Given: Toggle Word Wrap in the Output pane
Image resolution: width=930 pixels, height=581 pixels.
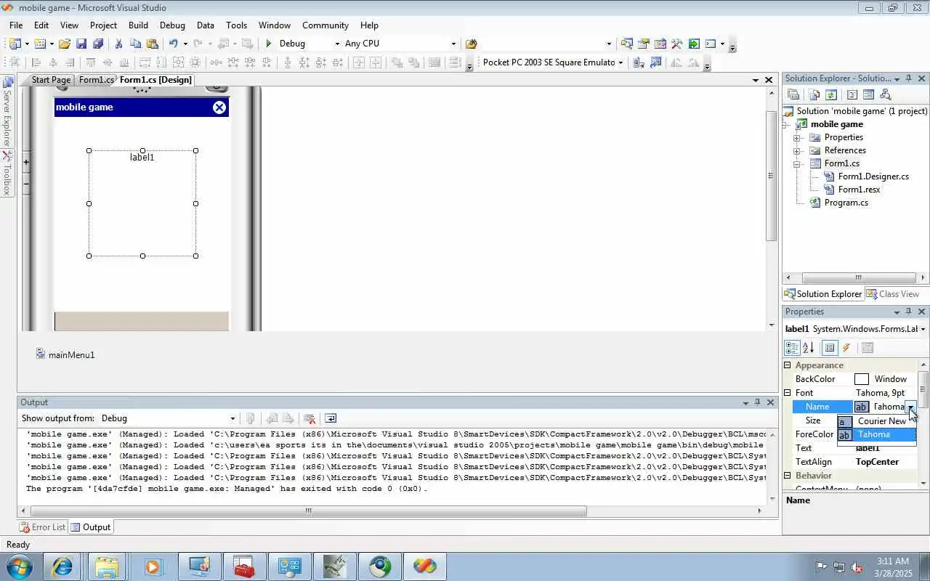Looking at the screenshot, I should (331, 418).
